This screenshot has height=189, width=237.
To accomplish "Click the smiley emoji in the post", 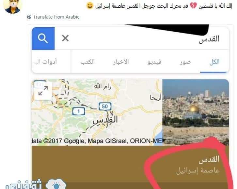I will [x=90, y=6].
